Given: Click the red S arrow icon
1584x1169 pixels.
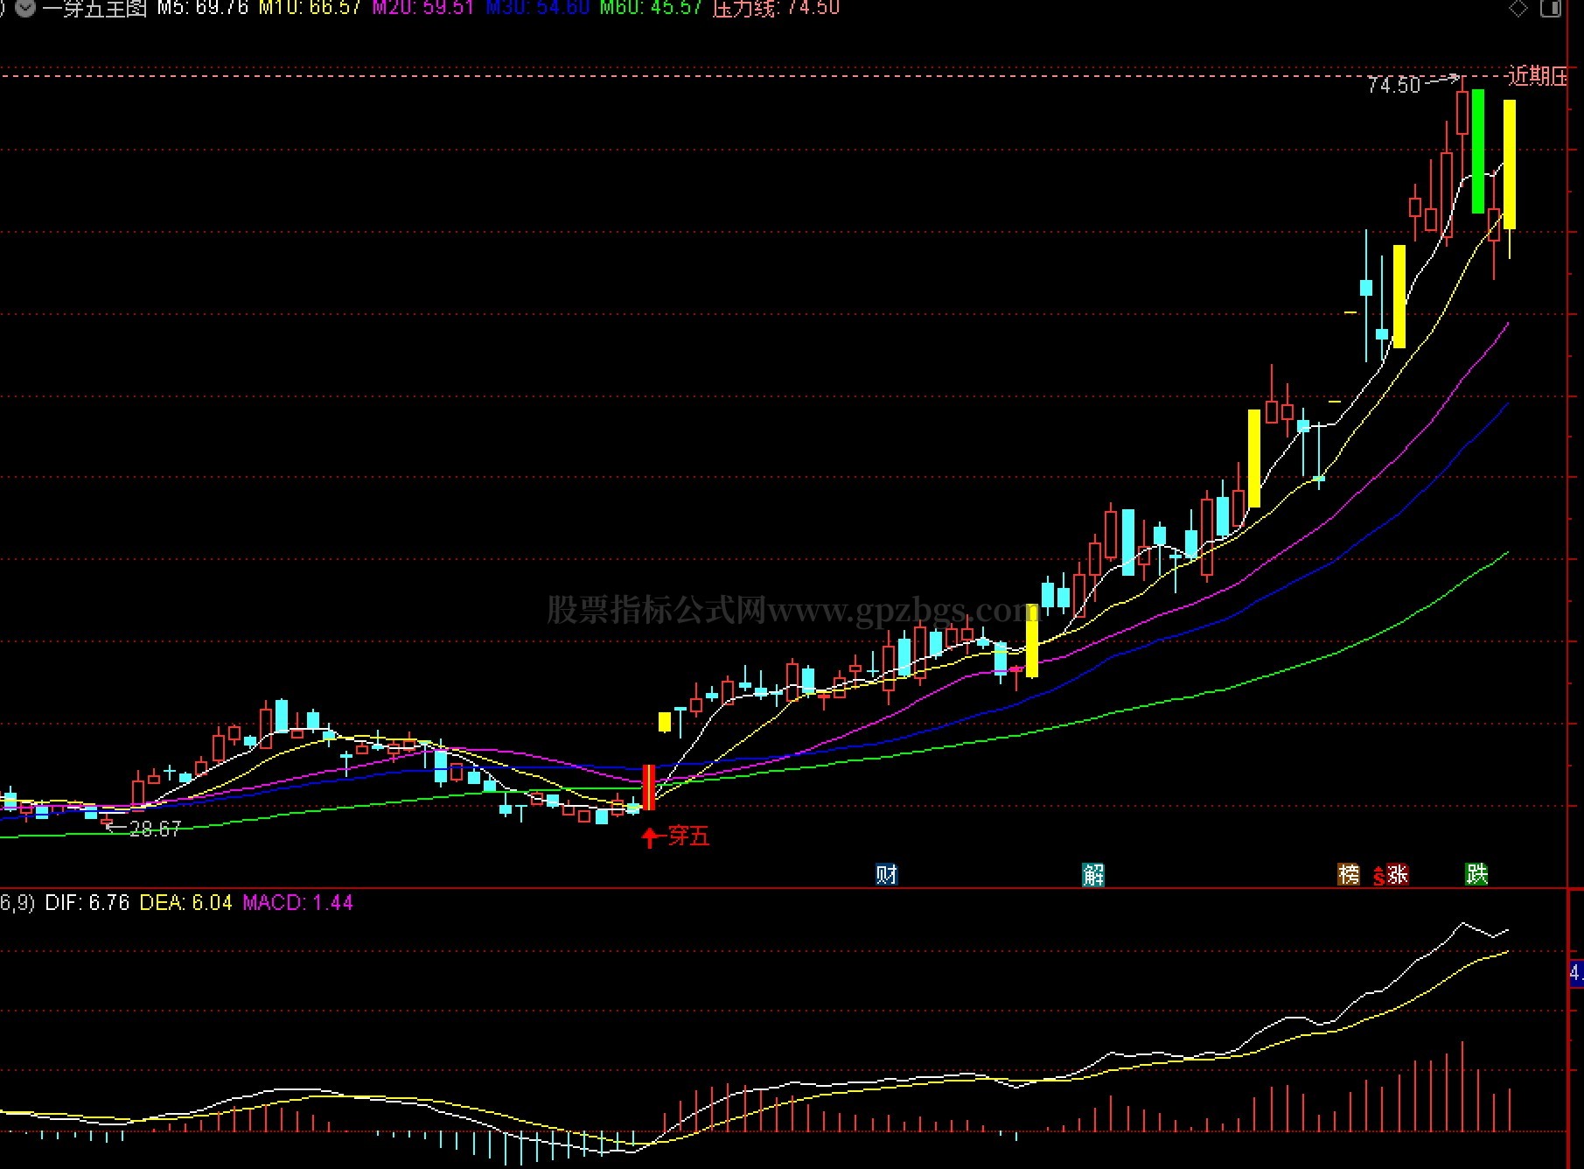Looking at the screenshot, I should coord(1378,875).
